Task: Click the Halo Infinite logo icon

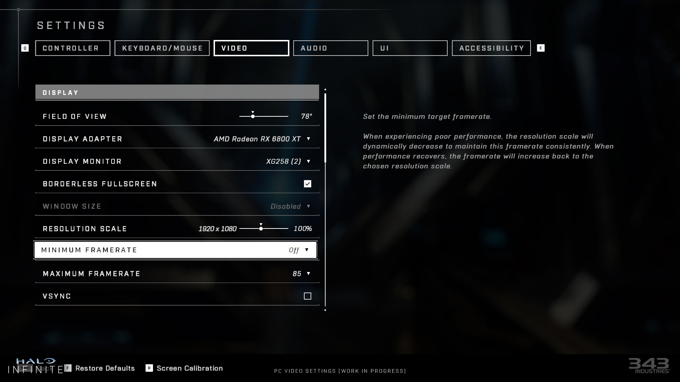Action: click(x=36, y=365)
